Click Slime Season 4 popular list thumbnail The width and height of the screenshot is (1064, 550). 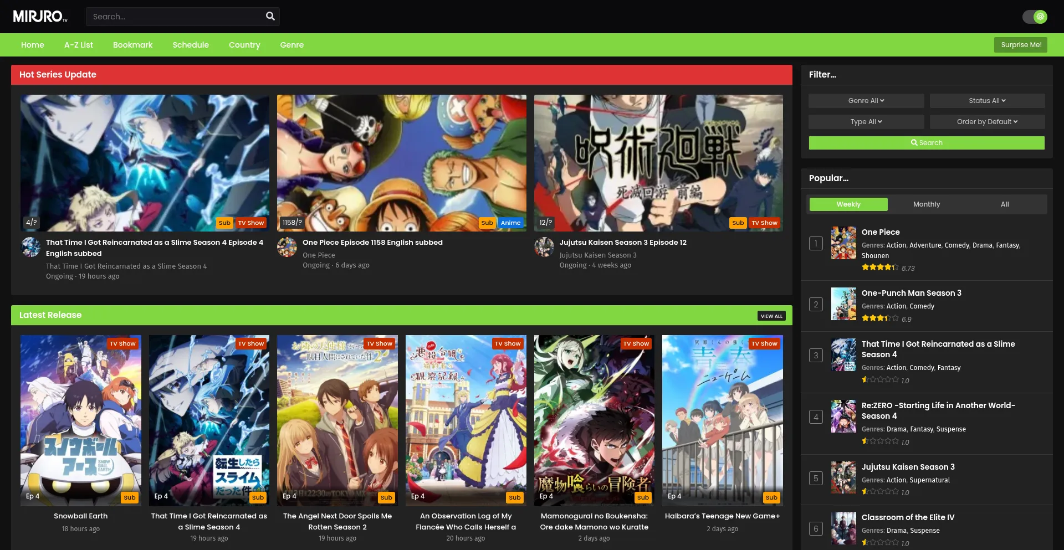coord(843,355)
